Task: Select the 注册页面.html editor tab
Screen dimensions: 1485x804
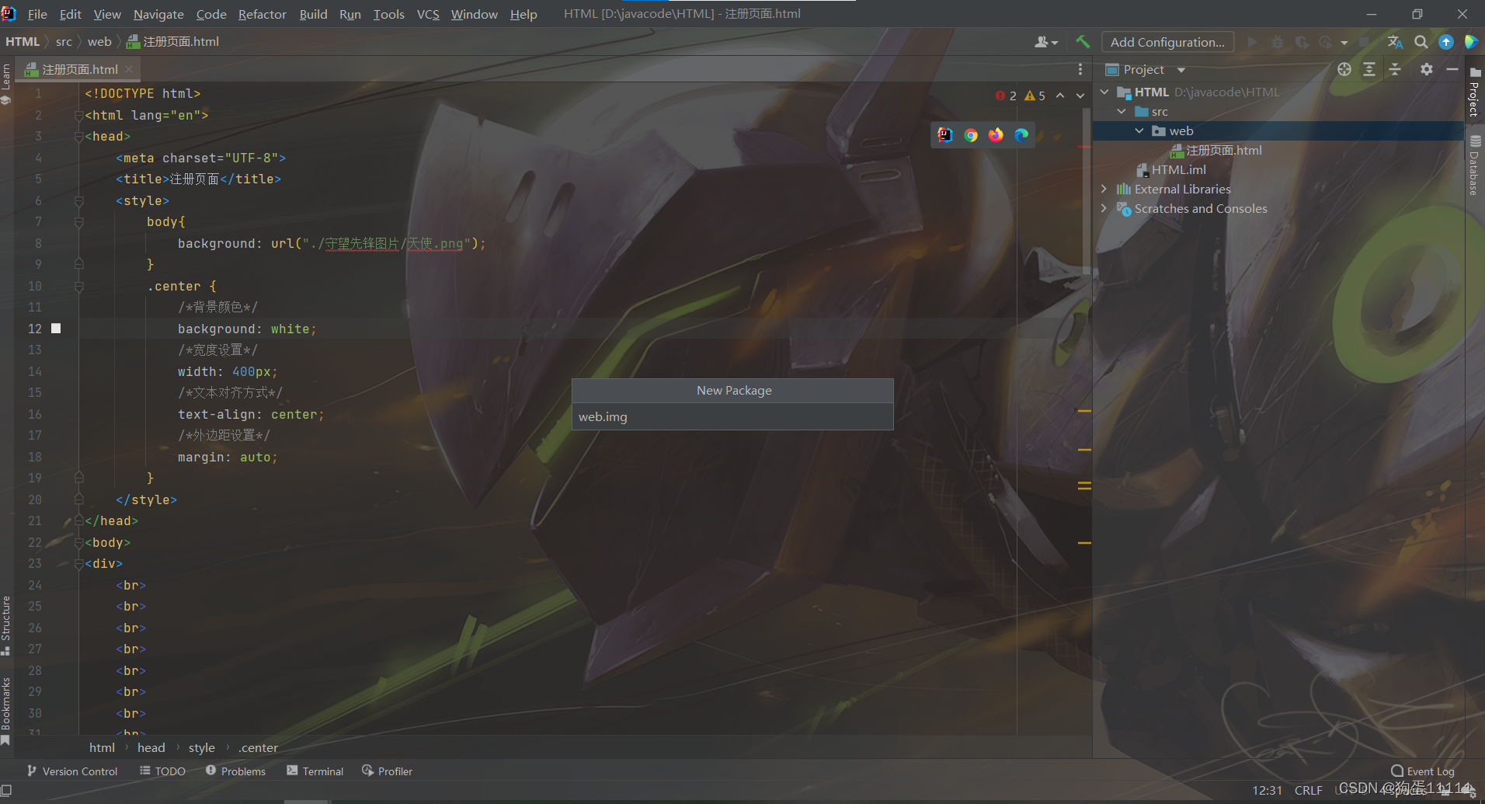Action: coord(80,69)
